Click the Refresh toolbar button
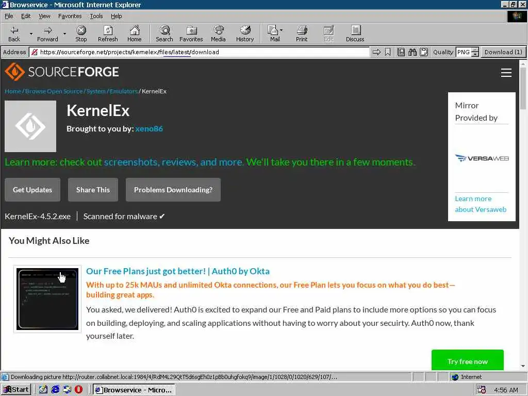 click(108, 34)
